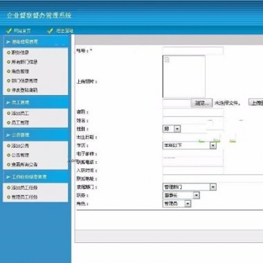Viewport: 263px width, 263px height.
Task: Open the 角色 role dropdown
Action: pos(177,203)
